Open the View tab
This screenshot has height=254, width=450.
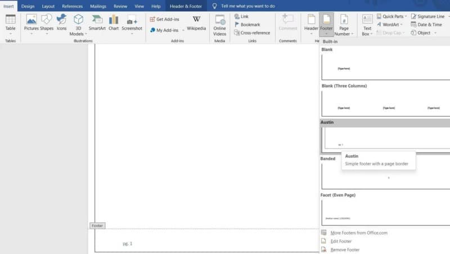click(139, 6)
